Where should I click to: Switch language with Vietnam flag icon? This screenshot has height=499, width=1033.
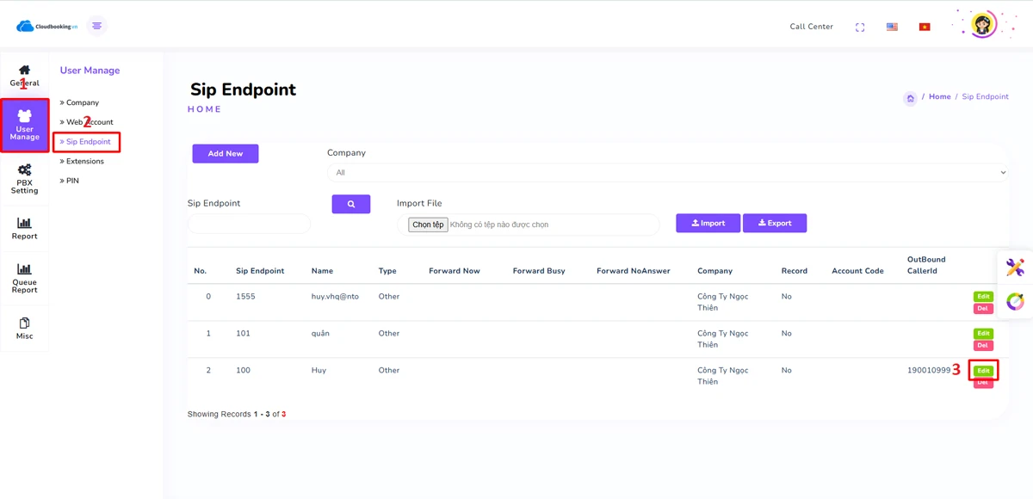(x=925, y=28)
